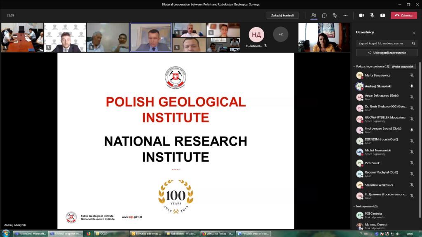Image resolution: width=422 pixels, height=237 pixels.
Task: Click Dr. Nosir Shukurov's avatar
Action: tap(359, 108)
